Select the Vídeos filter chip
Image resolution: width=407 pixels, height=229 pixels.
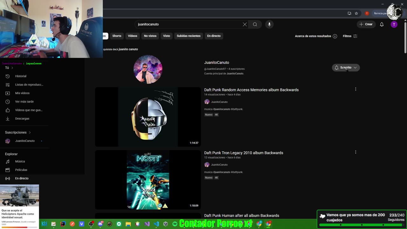[x=133, y=36]
